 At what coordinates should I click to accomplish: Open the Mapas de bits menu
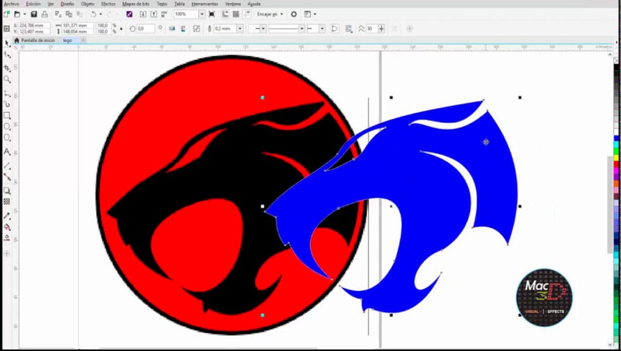[x=136, y=4]
